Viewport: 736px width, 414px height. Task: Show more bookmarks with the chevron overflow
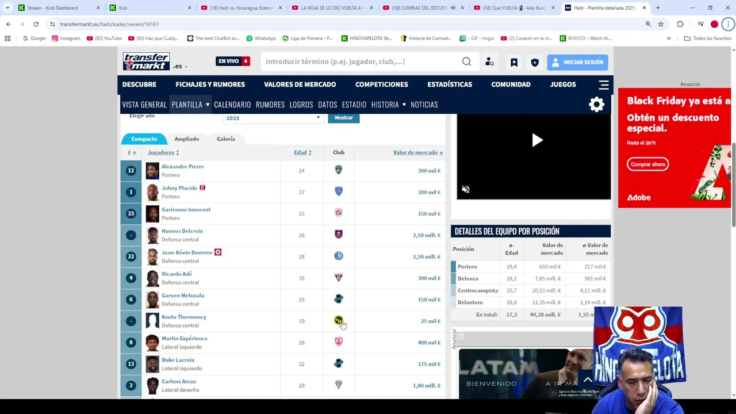pyautogui.click(x=669, y=39)
